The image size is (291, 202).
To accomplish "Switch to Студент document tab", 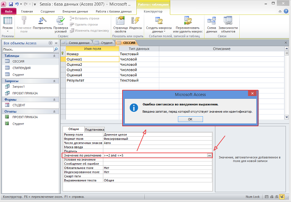I will click(x=104, y=43).
